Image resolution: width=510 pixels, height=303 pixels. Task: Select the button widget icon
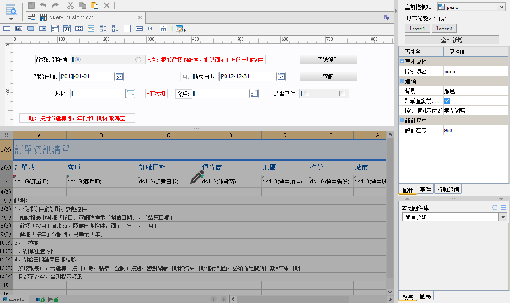[x=31, y=29]
